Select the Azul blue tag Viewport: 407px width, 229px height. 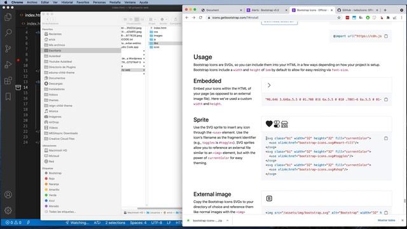pyautogui.click(x=52, y=201)
